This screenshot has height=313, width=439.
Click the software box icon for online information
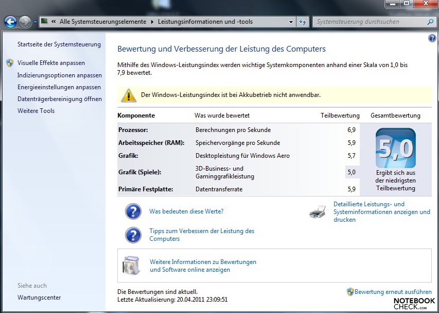[131, 265]
